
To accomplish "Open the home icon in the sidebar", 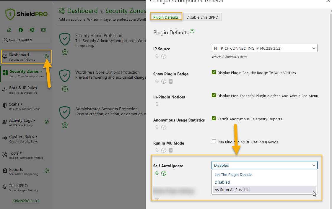I will tap(9, 30).
